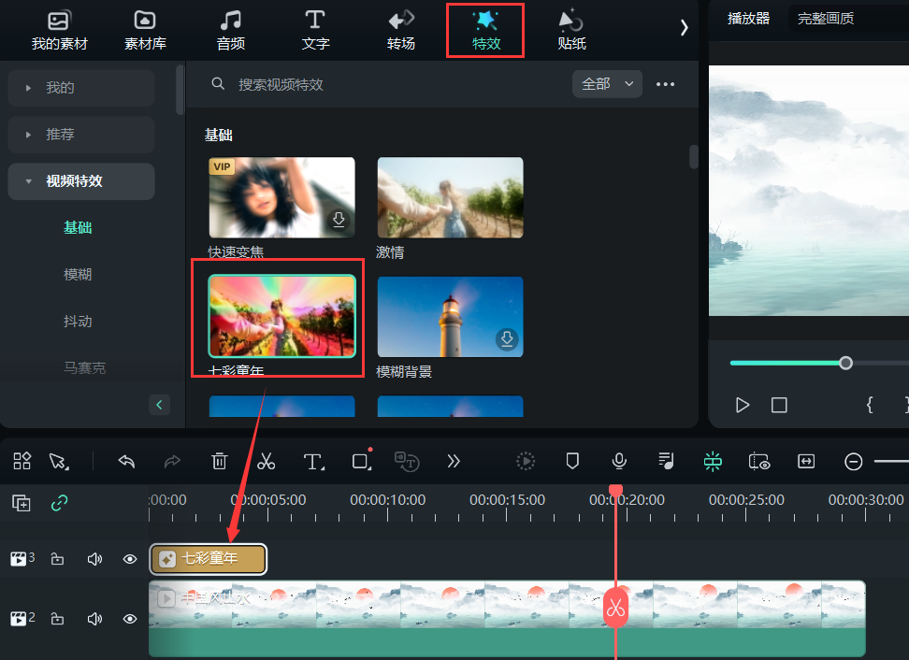Click the player progress slider handle

[845, 363]
